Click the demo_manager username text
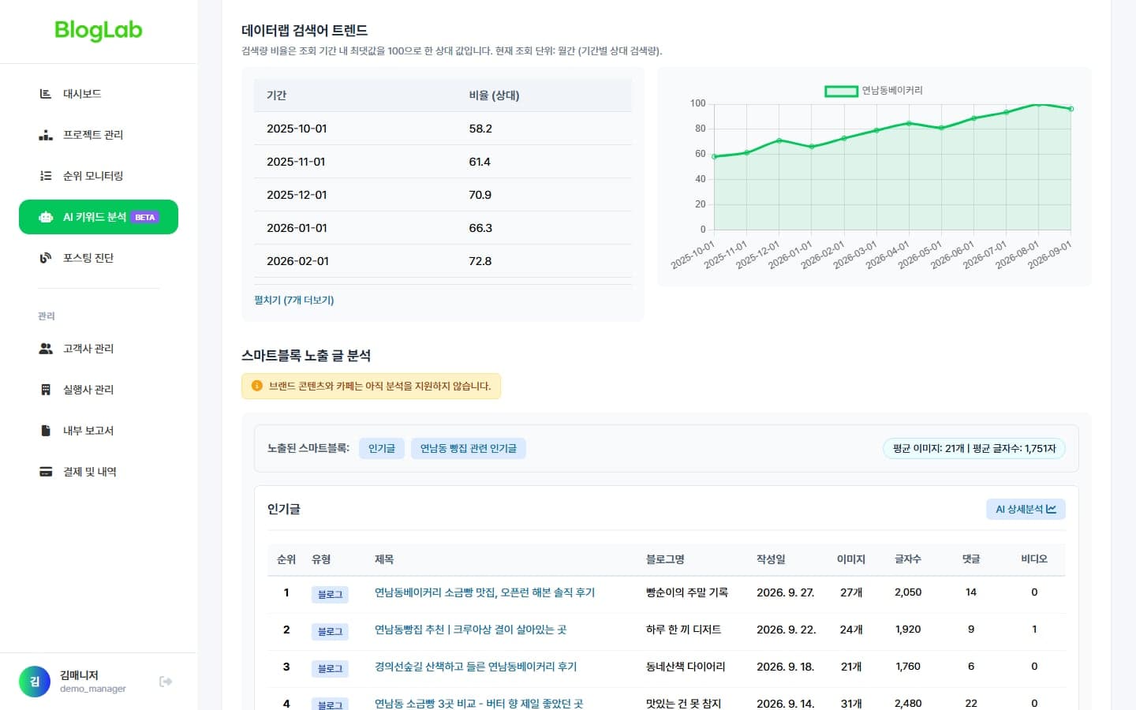This screenshot has height=710, width=1136. click(93, 689)
